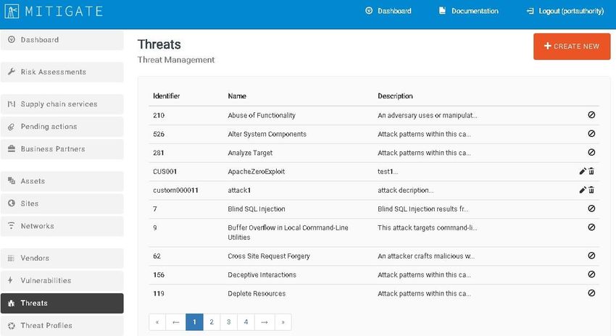Viewport: 616px width, 336px height.
Task: Jump to last page using double chevron
Action: pyautogui.click(x=283, y=322)
